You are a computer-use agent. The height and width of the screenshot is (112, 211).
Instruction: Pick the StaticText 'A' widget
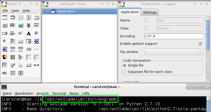tap(28, 33)
